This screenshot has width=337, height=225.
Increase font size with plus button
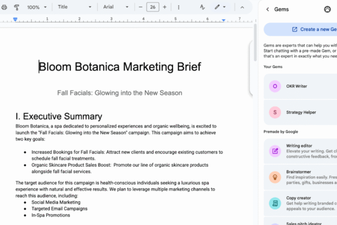pos(165,7)
